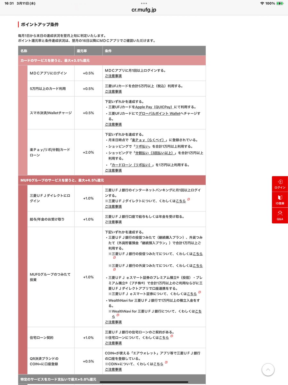Tap the ＭＤＣアプリにログイン name cell
Image resolution: width=288 pixels, height=385 pixels.
[51, 73]
